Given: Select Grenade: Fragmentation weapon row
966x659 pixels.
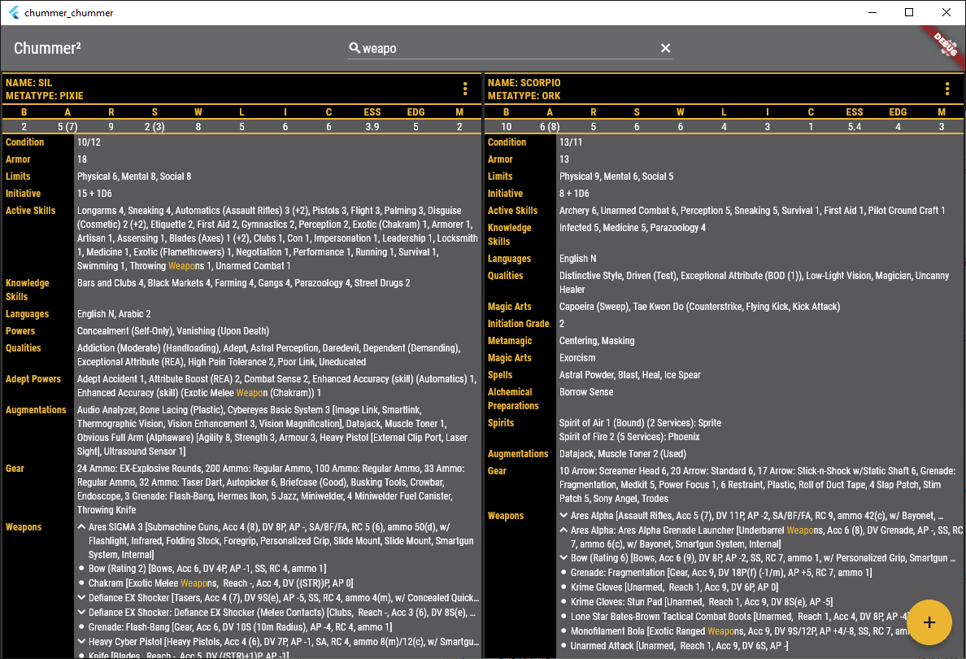Looking at the screenshot, I should 720,573.
